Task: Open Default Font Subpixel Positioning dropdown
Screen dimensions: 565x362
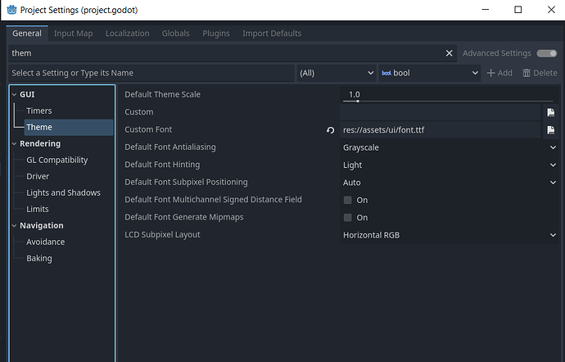Action: tap(449, 183)
